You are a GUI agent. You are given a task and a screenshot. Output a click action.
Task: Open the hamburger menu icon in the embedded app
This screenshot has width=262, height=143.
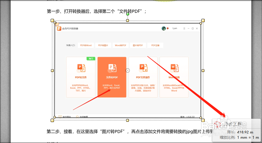(184, 29)
